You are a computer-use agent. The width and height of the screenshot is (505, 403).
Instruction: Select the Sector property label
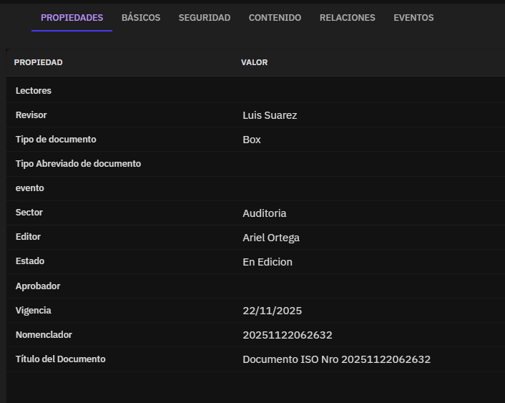click(x=29, y=213)
